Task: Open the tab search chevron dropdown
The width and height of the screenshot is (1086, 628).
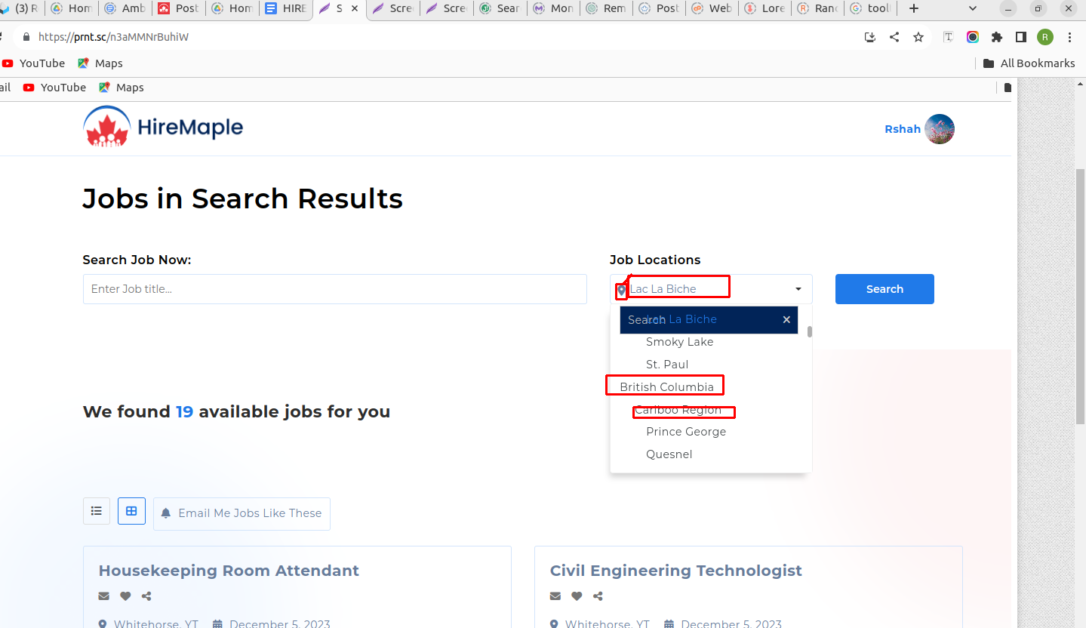Action: click(x=973, y=8)
